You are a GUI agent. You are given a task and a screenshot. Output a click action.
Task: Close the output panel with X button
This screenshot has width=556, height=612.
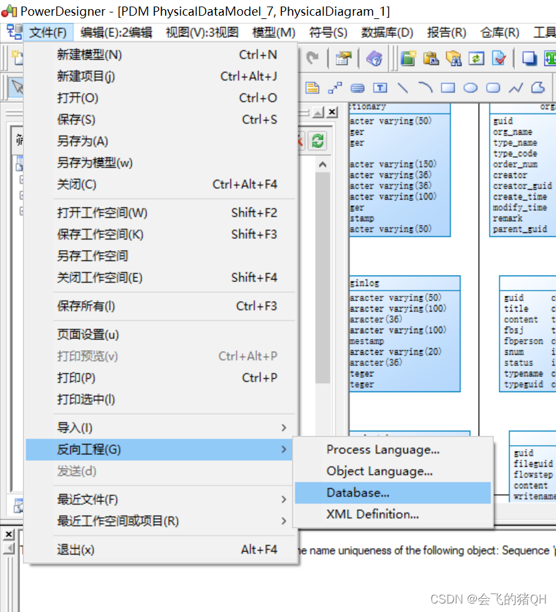click(x=9, y=534)
